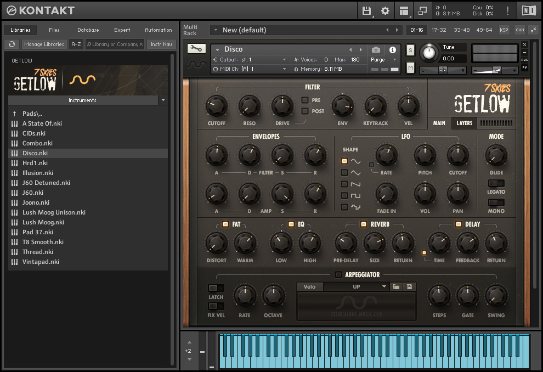The height and width of the screenshot is (372, 543).
Task: Toggle the REVERB effect on/off
Action: [x=363, y=224]
